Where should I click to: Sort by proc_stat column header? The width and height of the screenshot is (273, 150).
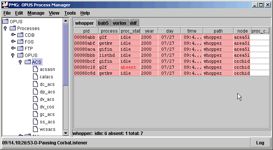[130, 31]
